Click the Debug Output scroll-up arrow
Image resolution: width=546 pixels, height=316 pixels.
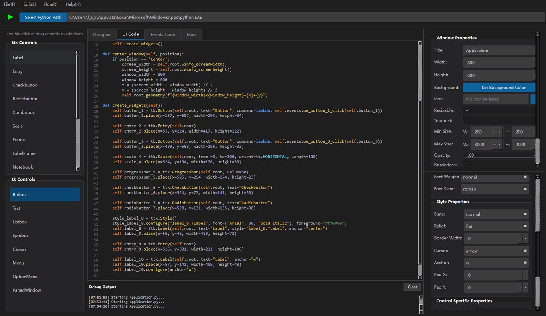421,298
